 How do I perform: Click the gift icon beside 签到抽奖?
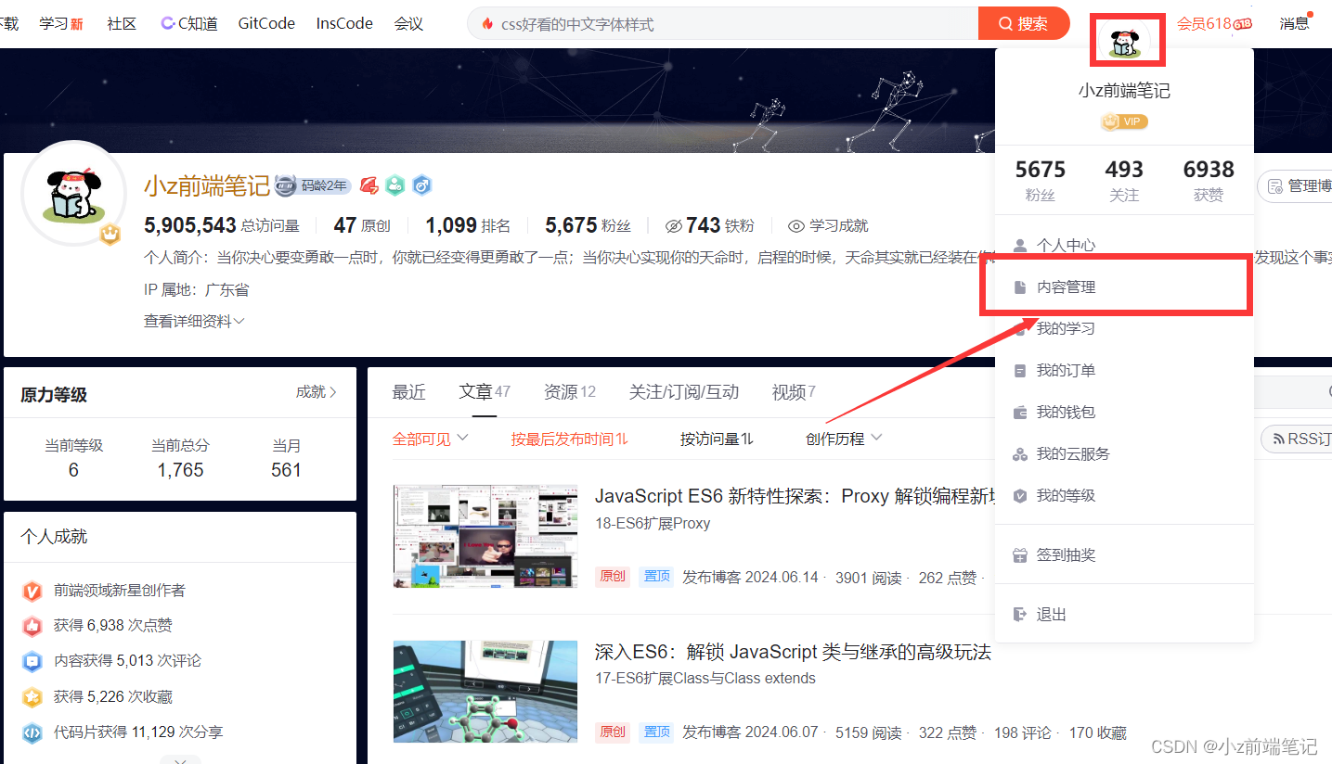click(1020, 555)
